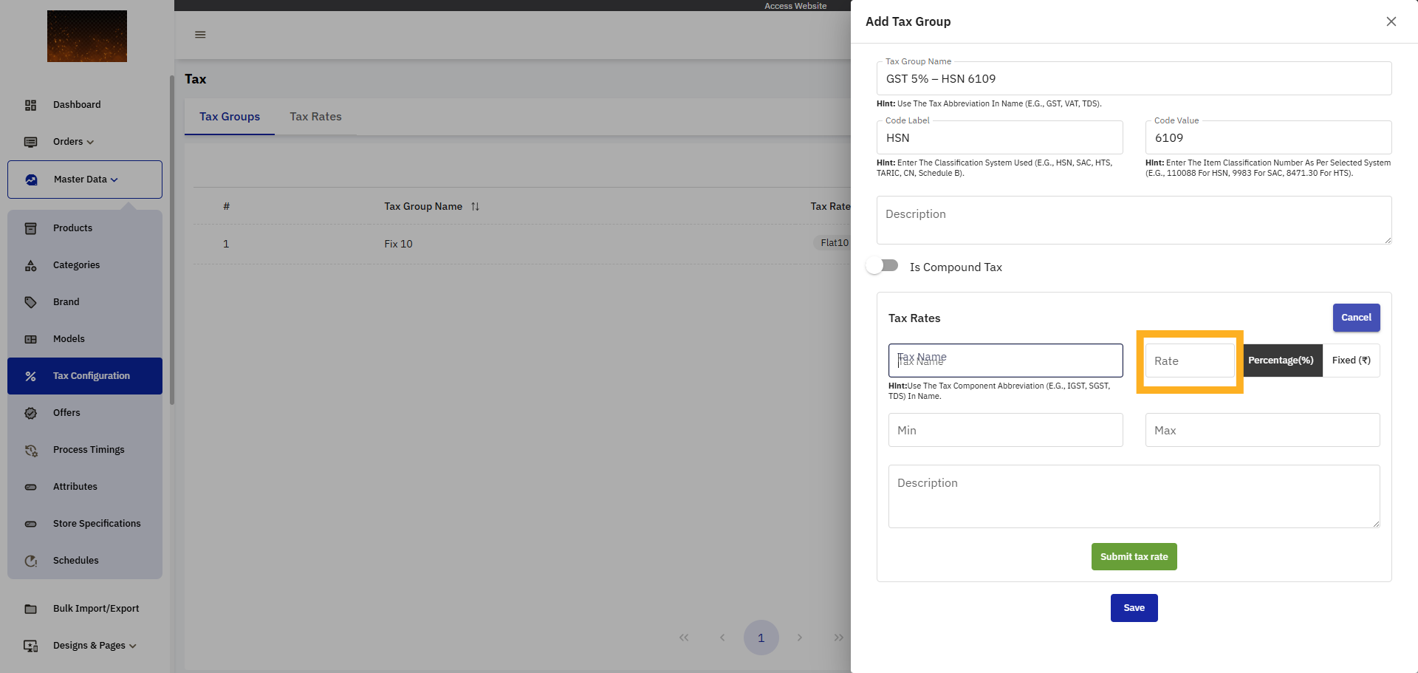Select Percentage(%) rate type
The height and width of the screenshot is (673, 1418).
(x=1281, y=361)
